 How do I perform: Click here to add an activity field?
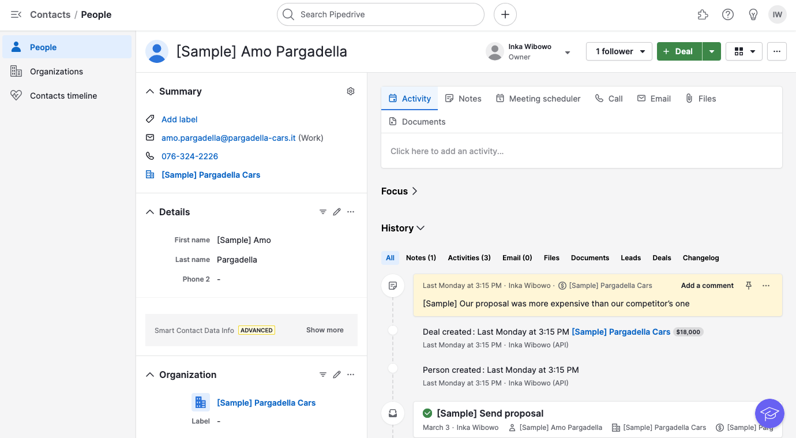point(581,151)
